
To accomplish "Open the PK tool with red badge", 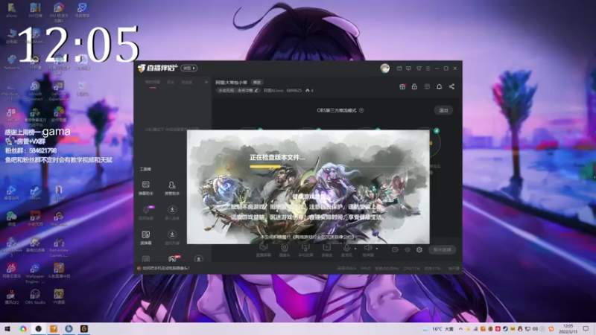I will coord(173,258).
